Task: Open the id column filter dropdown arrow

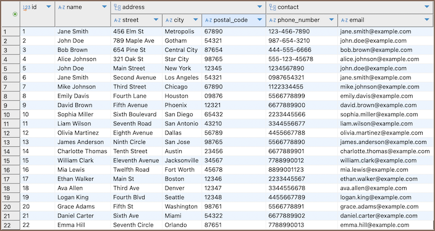Action: (x=49, y=7)
